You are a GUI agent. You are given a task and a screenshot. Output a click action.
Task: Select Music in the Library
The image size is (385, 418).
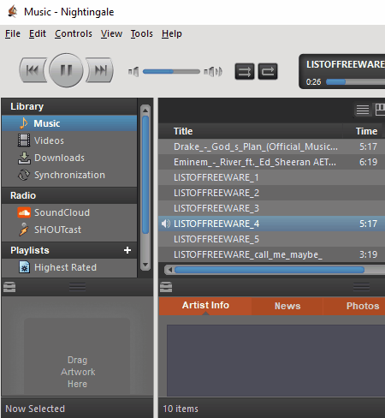(x=69, y=123)
